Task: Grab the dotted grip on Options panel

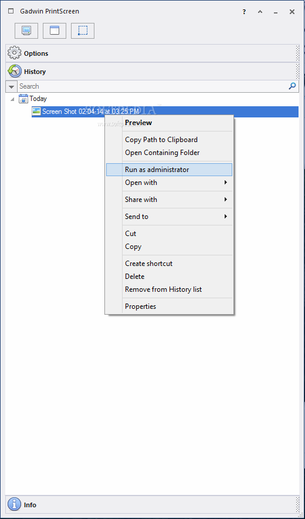Action: click(x=297, y=53)
